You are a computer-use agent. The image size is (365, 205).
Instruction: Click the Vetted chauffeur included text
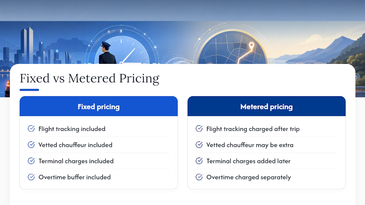75,145
